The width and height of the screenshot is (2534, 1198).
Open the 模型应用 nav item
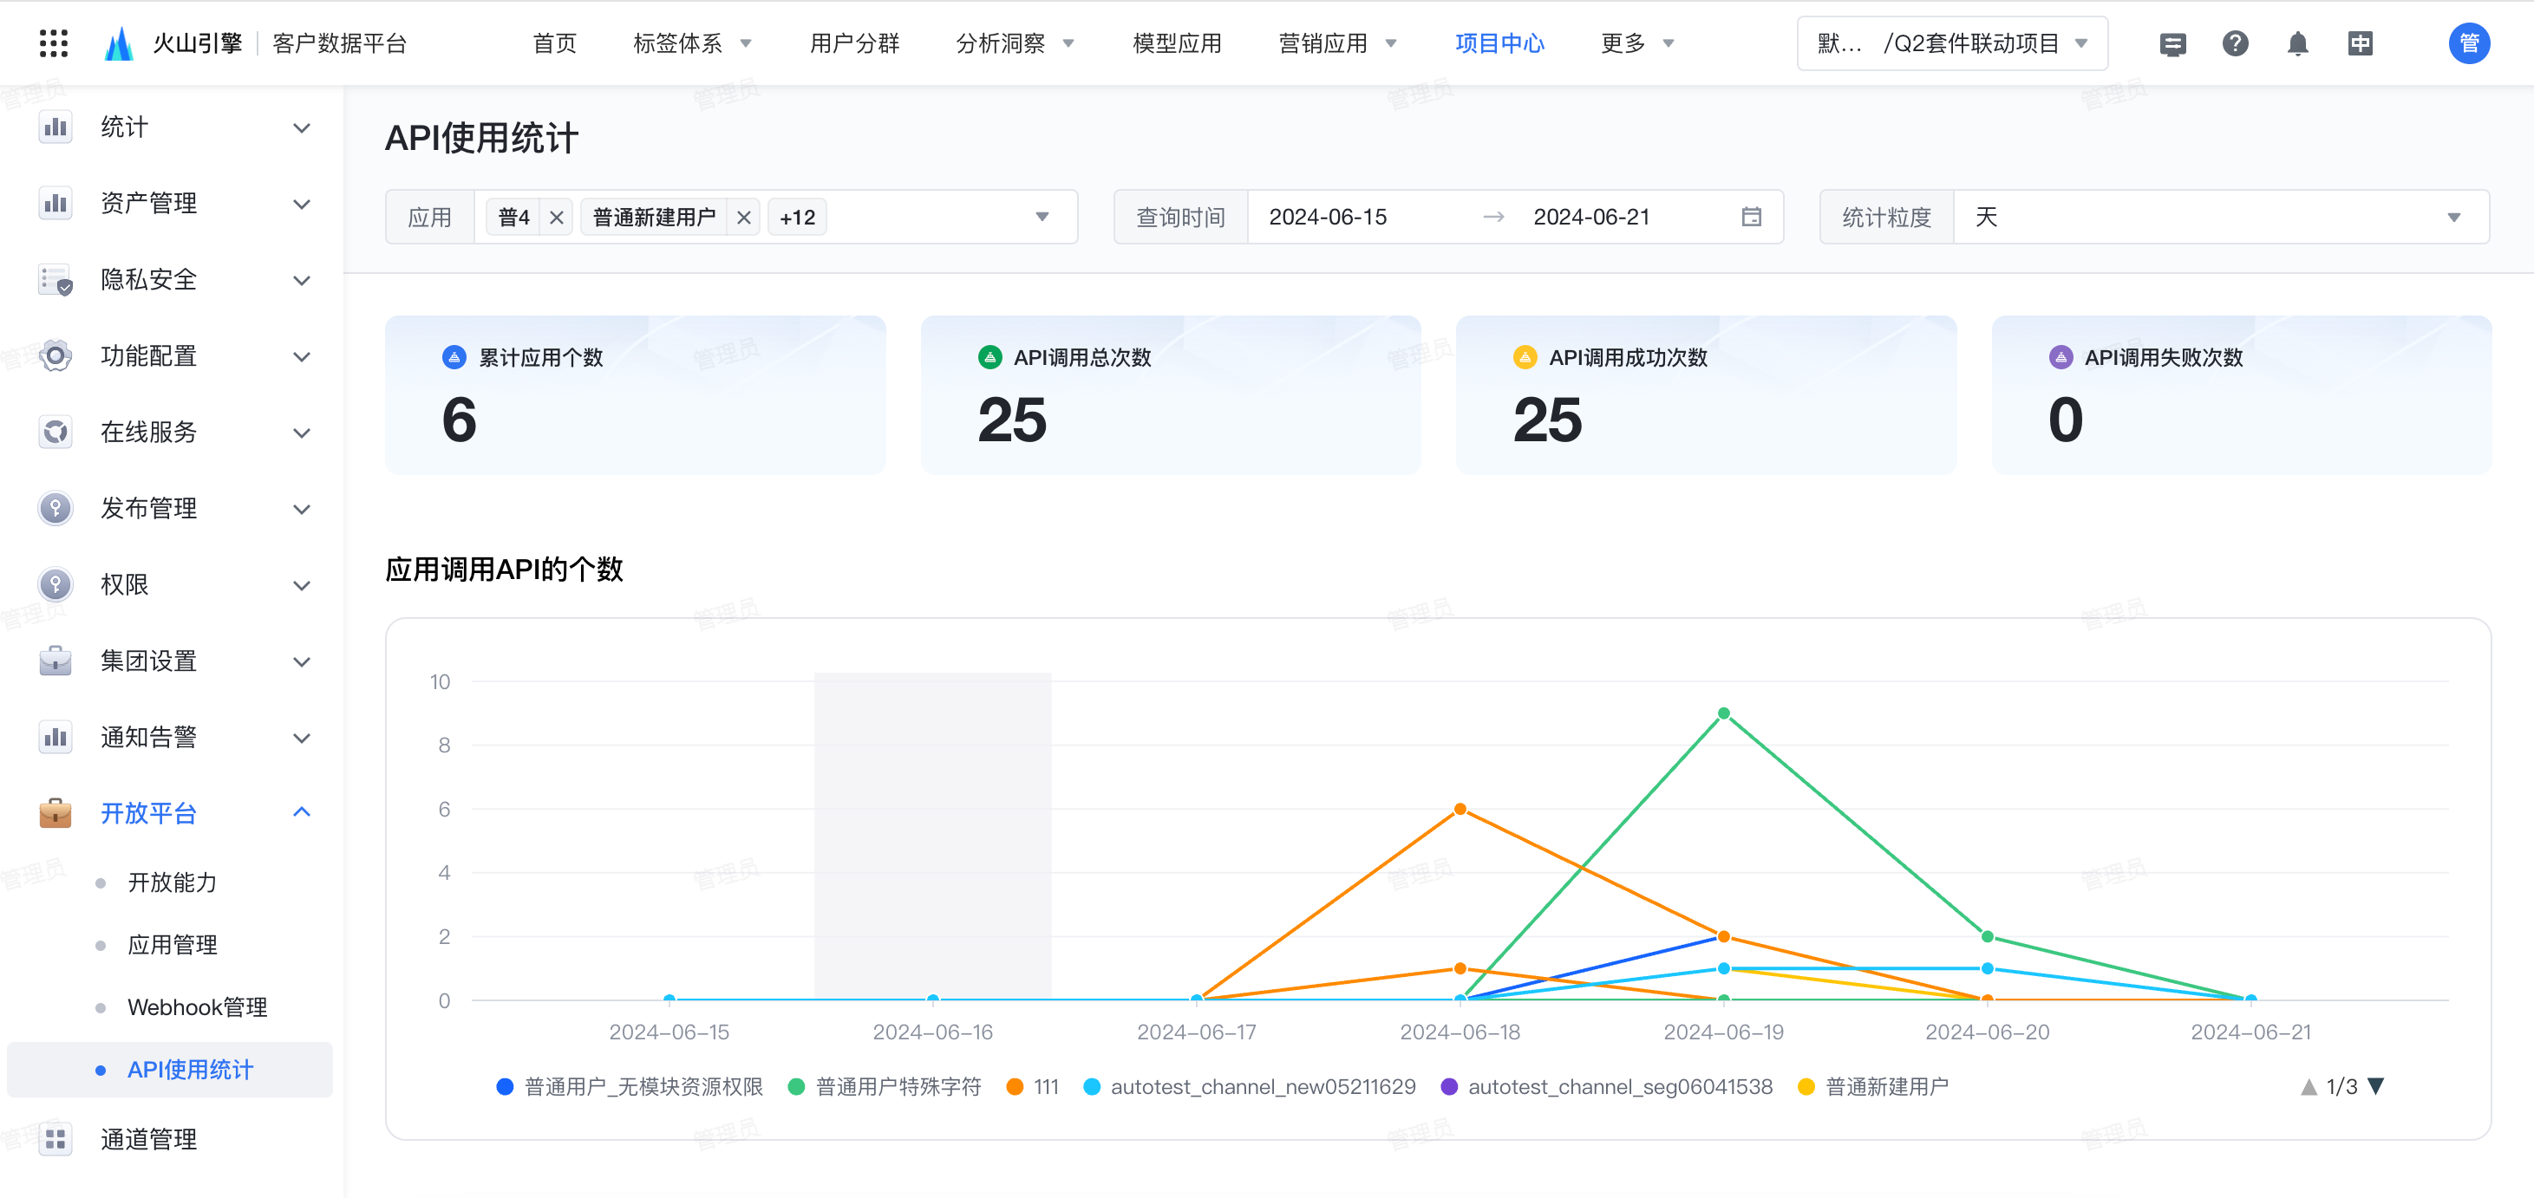click(x=1178, y=43)
